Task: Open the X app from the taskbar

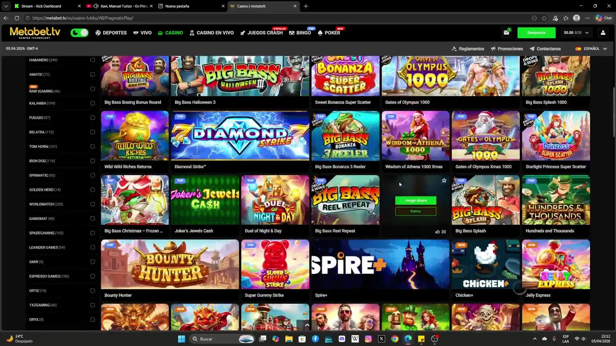Action: tap(382, 339)
